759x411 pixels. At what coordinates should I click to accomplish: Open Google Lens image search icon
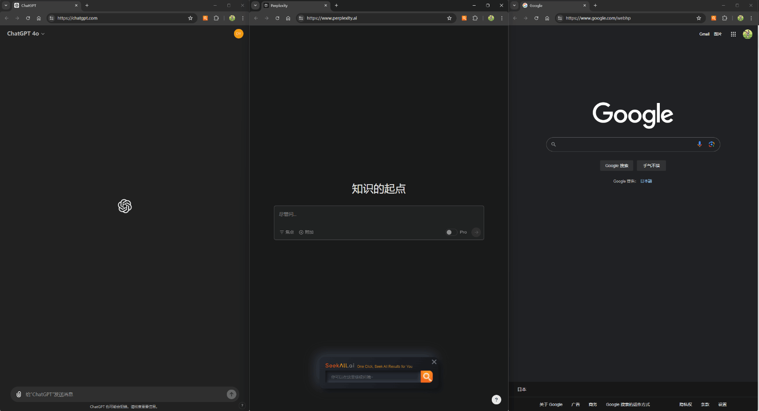coord(712,144)
